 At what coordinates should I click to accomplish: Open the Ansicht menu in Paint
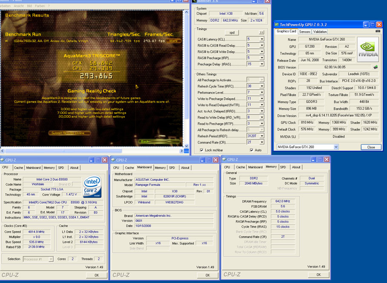click(19, 6)
